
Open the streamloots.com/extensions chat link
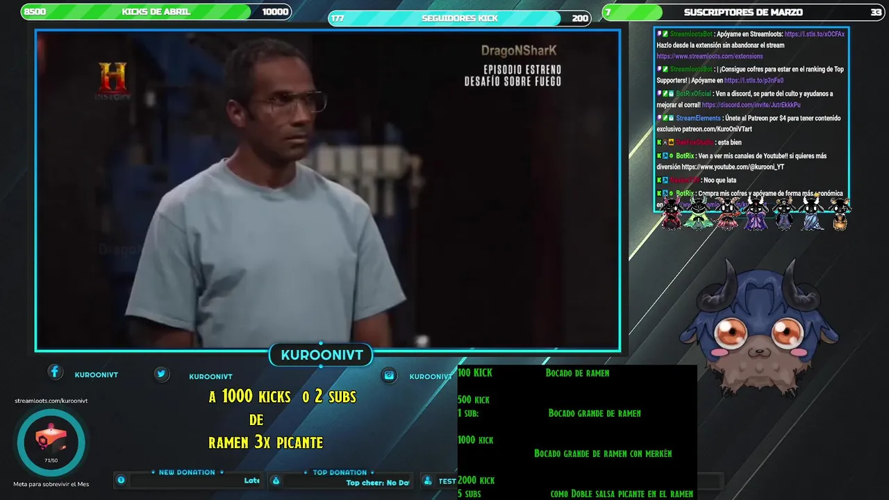click(710, 56)
